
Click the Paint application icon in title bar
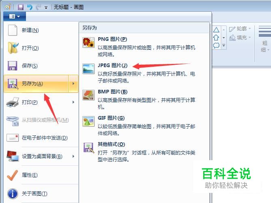coord(7,7)
